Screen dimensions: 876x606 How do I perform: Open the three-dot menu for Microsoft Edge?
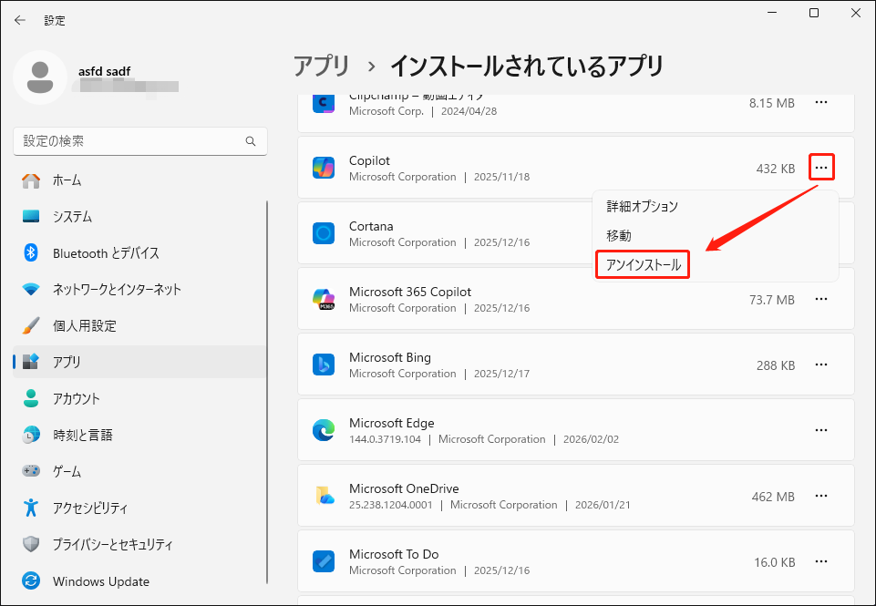point(820,430)
